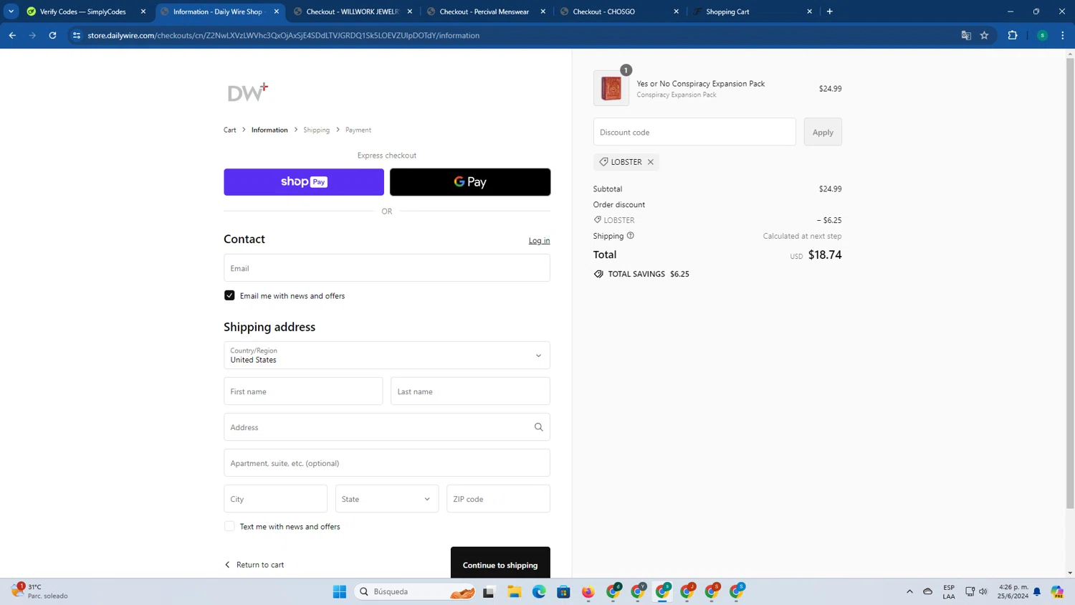Uncheck Email me with news and offers
Image resolution: width=1075 pixels, height=605 pixels.
[x=229, y=295]
